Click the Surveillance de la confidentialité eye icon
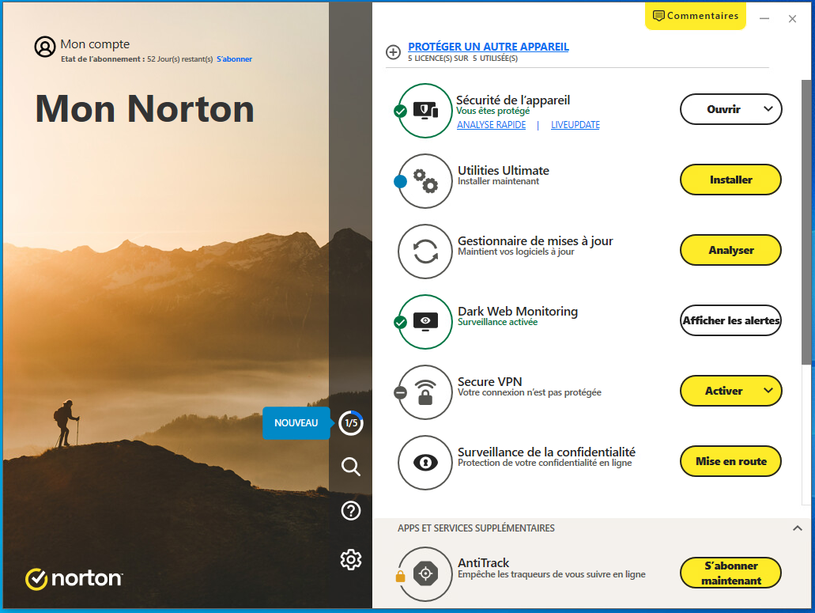 pyautogui.click(x=425, y=462)
